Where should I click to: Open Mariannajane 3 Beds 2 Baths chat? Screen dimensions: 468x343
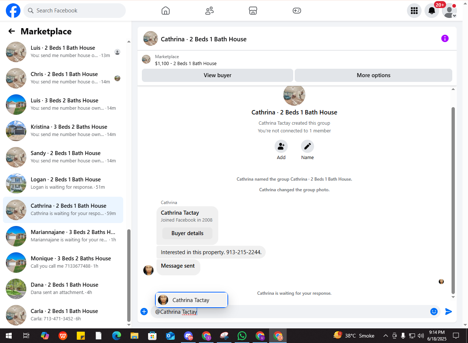pos(63,236)
